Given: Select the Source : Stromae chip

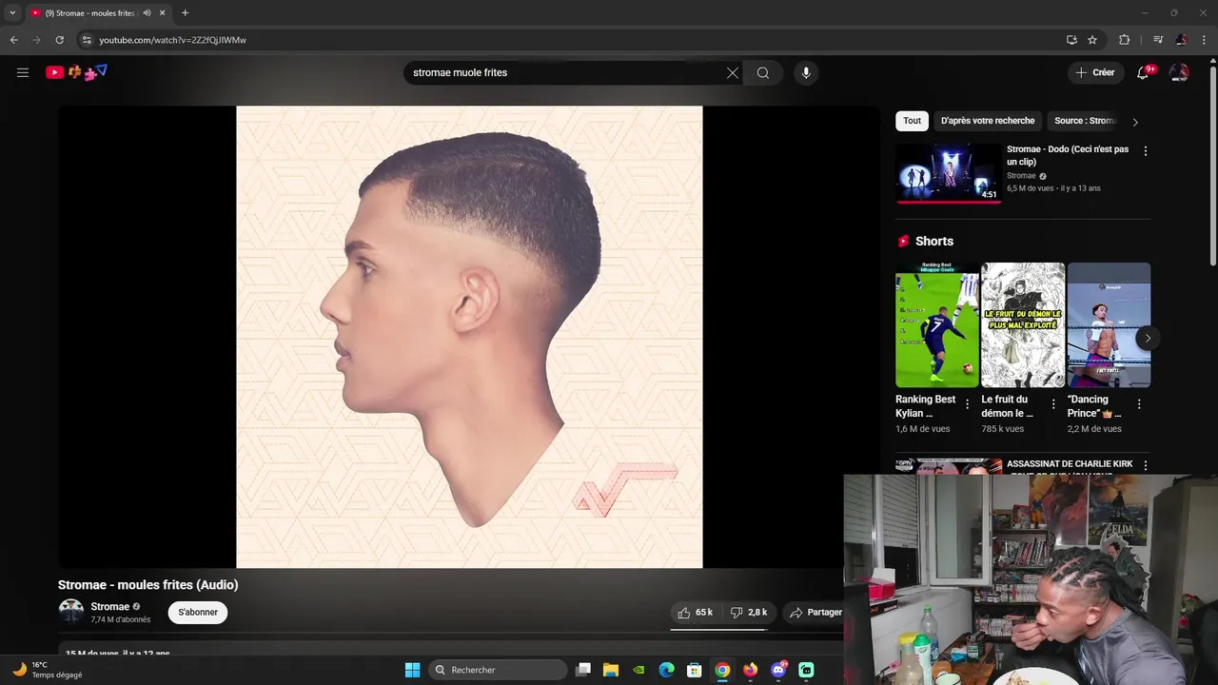Looking at the screenshot, I should [1085, 121].
